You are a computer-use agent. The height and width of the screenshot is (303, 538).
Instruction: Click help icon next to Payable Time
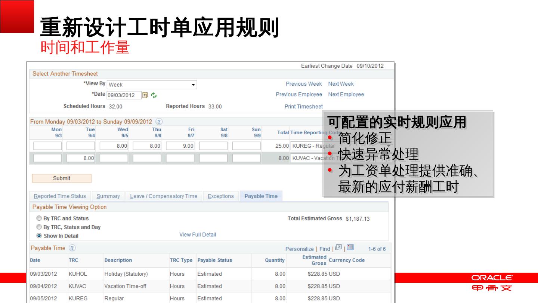(x=72, y=248)
